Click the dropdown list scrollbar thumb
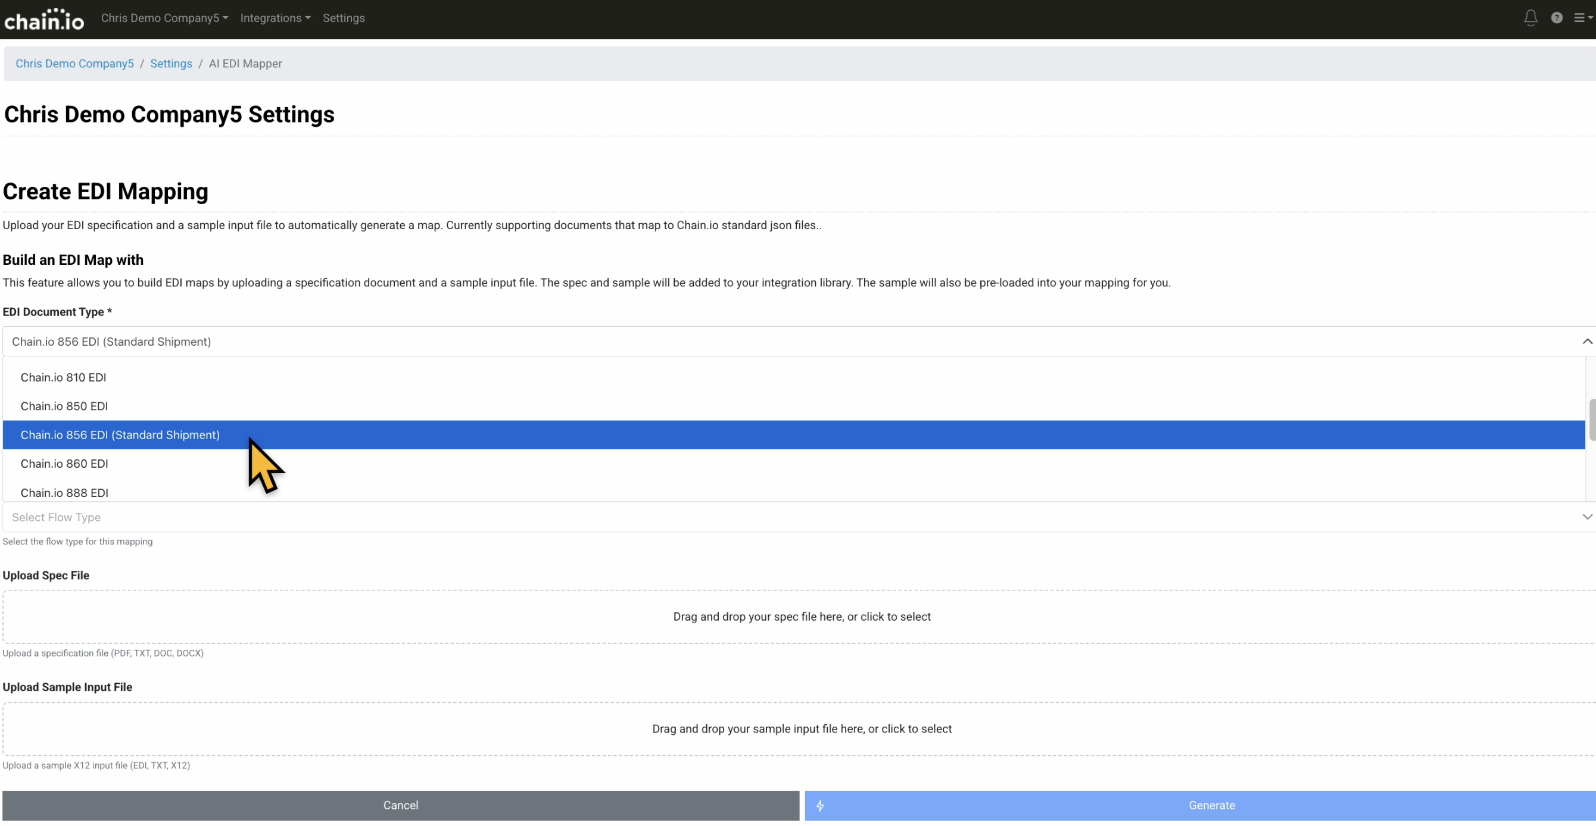Screen dimensions: 1596x826 click(x=1592, y=420)
